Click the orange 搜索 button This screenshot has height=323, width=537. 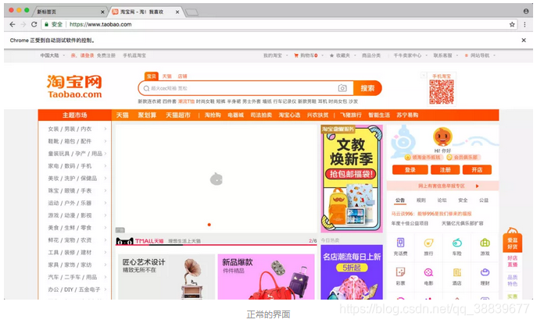point(367,88)
